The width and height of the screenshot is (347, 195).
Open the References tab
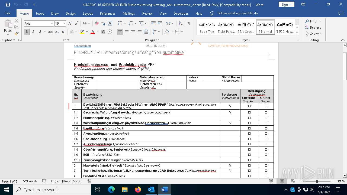pos(108,13)
